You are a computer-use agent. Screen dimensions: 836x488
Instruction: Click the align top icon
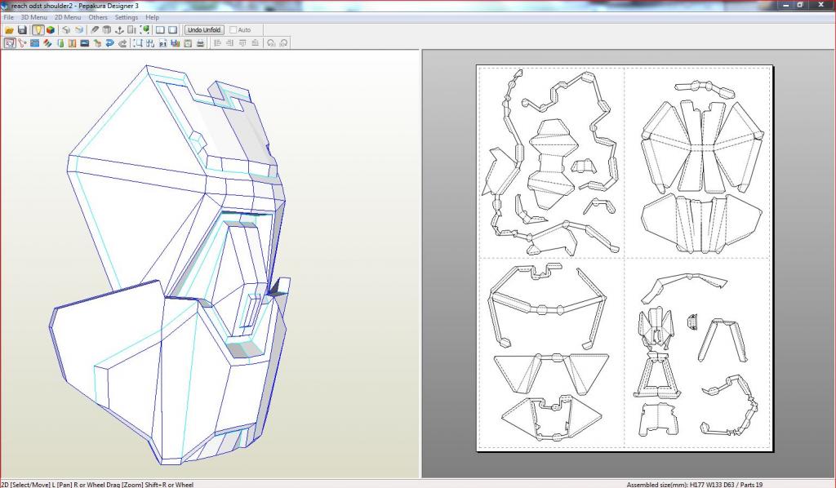click(242, 43)
